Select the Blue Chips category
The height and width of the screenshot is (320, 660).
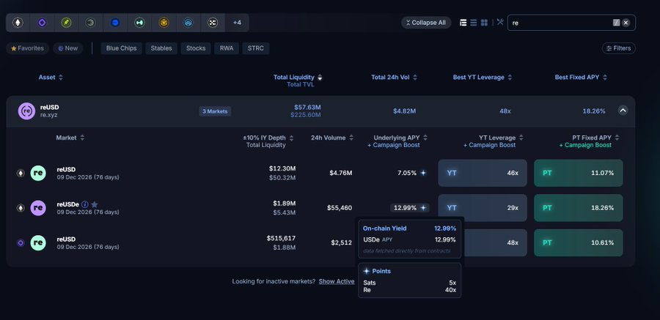click(121, 48)
